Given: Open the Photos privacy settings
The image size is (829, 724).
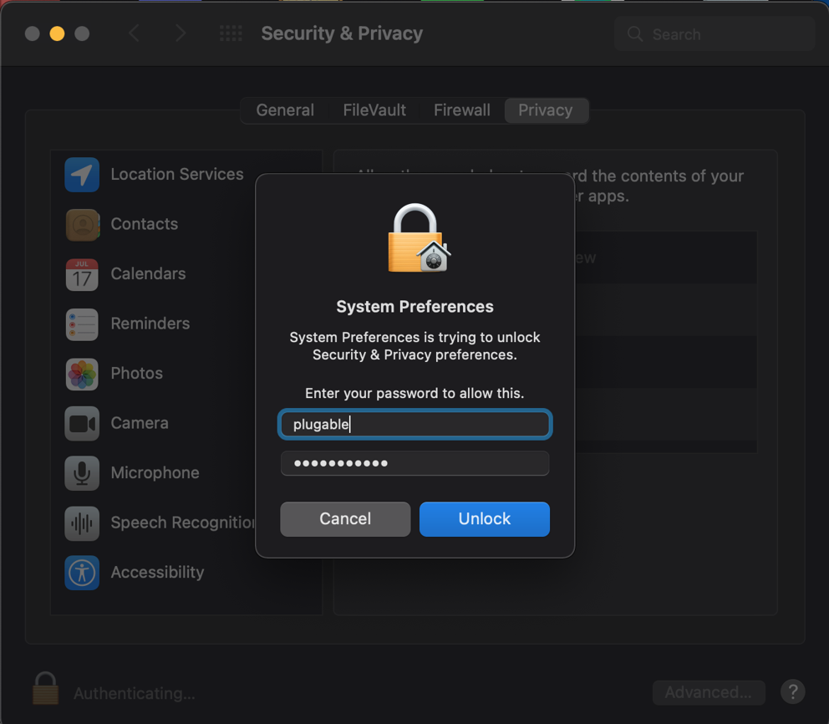Looking at the screenshot, I should click(x=82, y=374).
